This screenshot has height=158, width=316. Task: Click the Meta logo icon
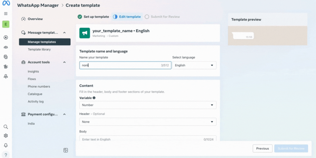click(6, 3)
